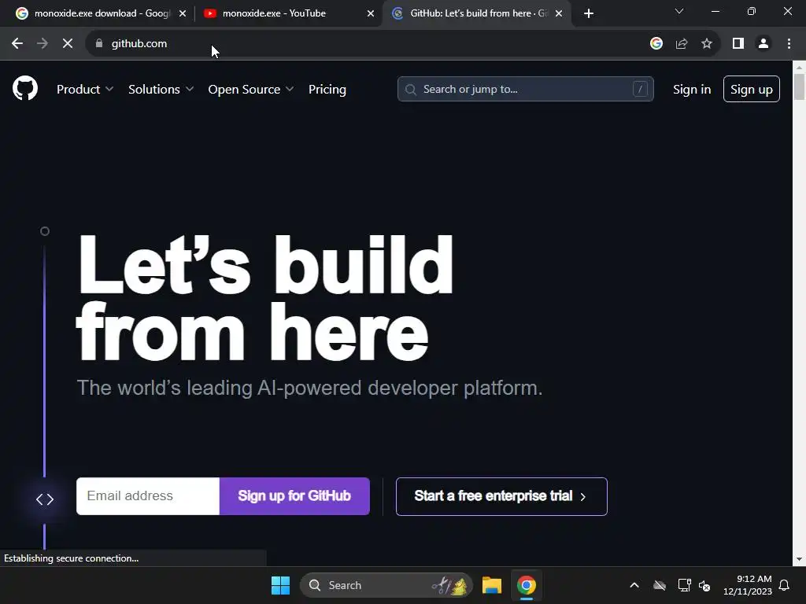The height and width of the screenshot is (604, 806).
Task: Click magnifier icon in GitHub search box
Action: tap(410, 90)
